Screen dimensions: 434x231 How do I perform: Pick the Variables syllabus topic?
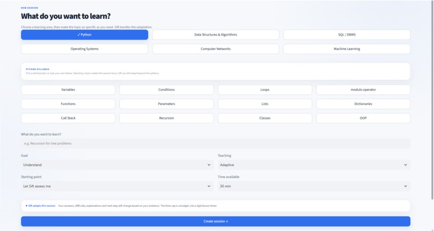click(x=68, y=90)
